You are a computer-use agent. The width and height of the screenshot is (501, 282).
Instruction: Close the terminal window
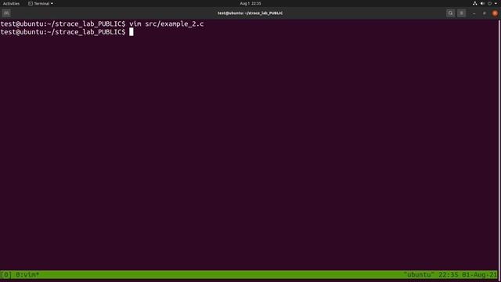pyautogui.click(x=495, y=13)
